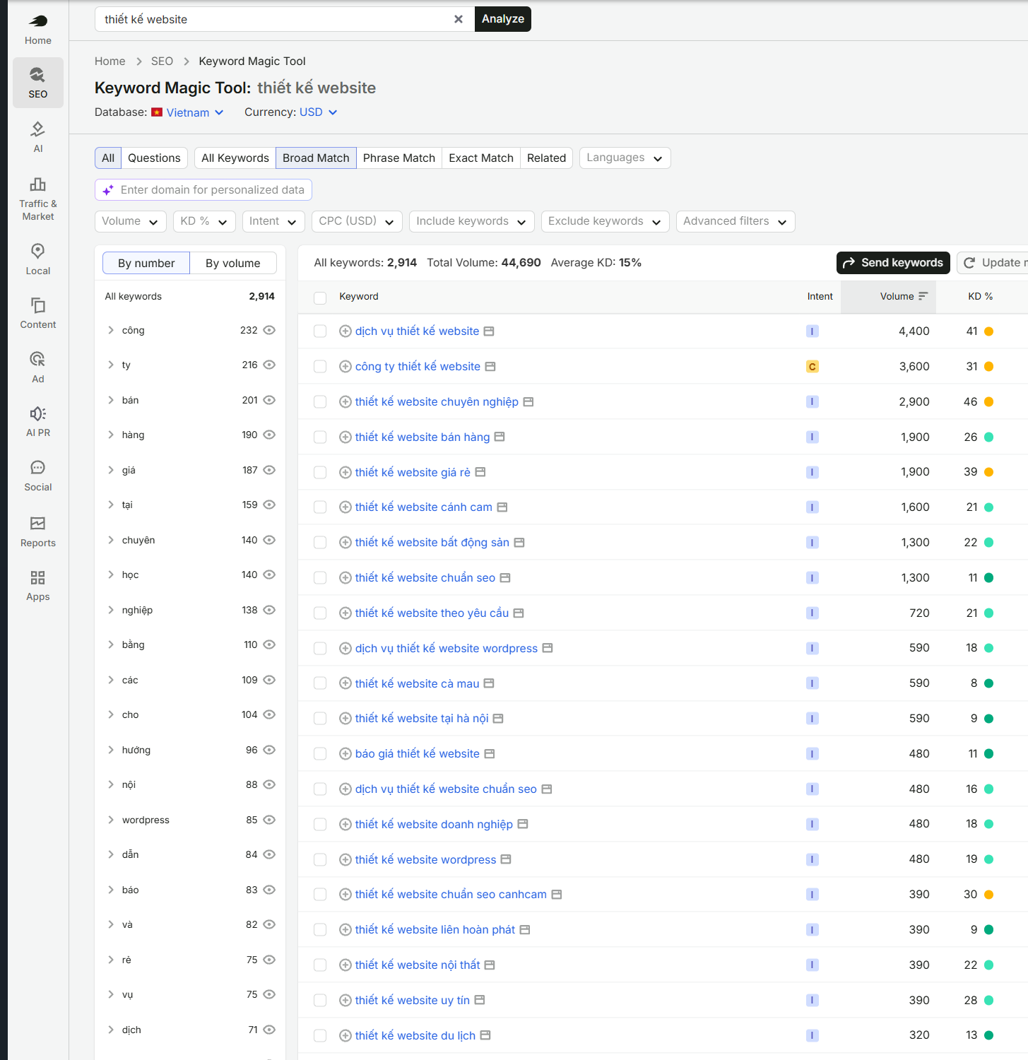The width and height of the screenshot is (1028, 1060).
Task: Switch to the Questions tab
Action: [x=154, y=158]
